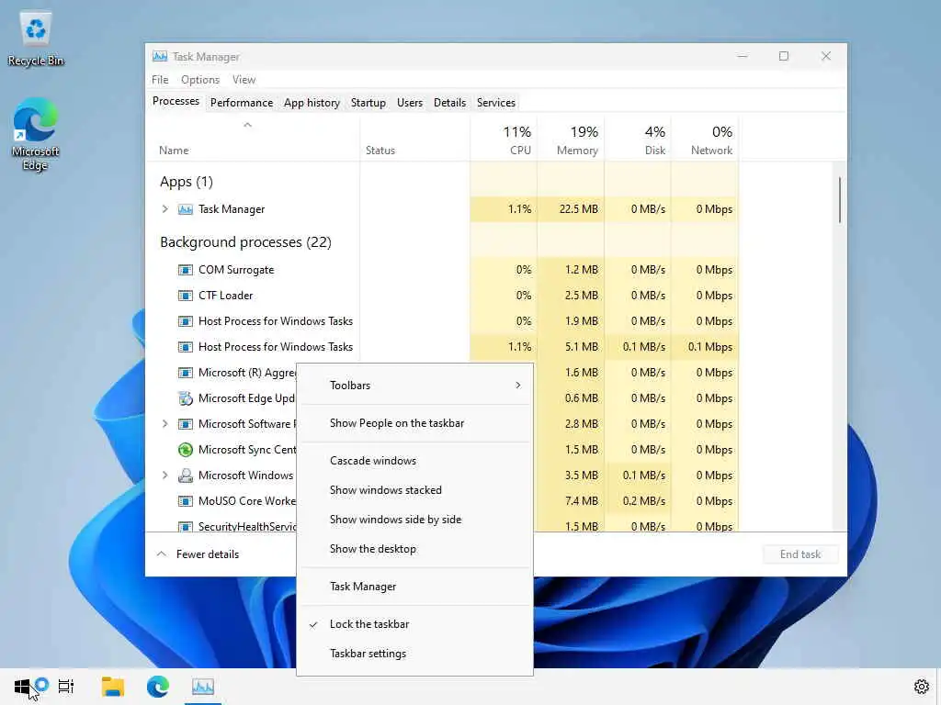
Task: Click the Task Manager title bar icon
Action: point(160,56)
